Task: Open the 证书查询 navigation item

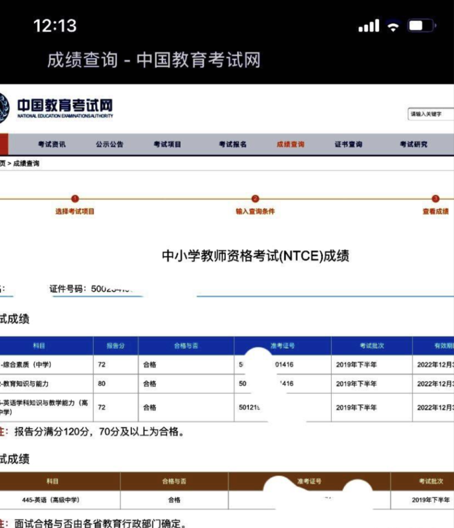Action: [x=348, y=145]
